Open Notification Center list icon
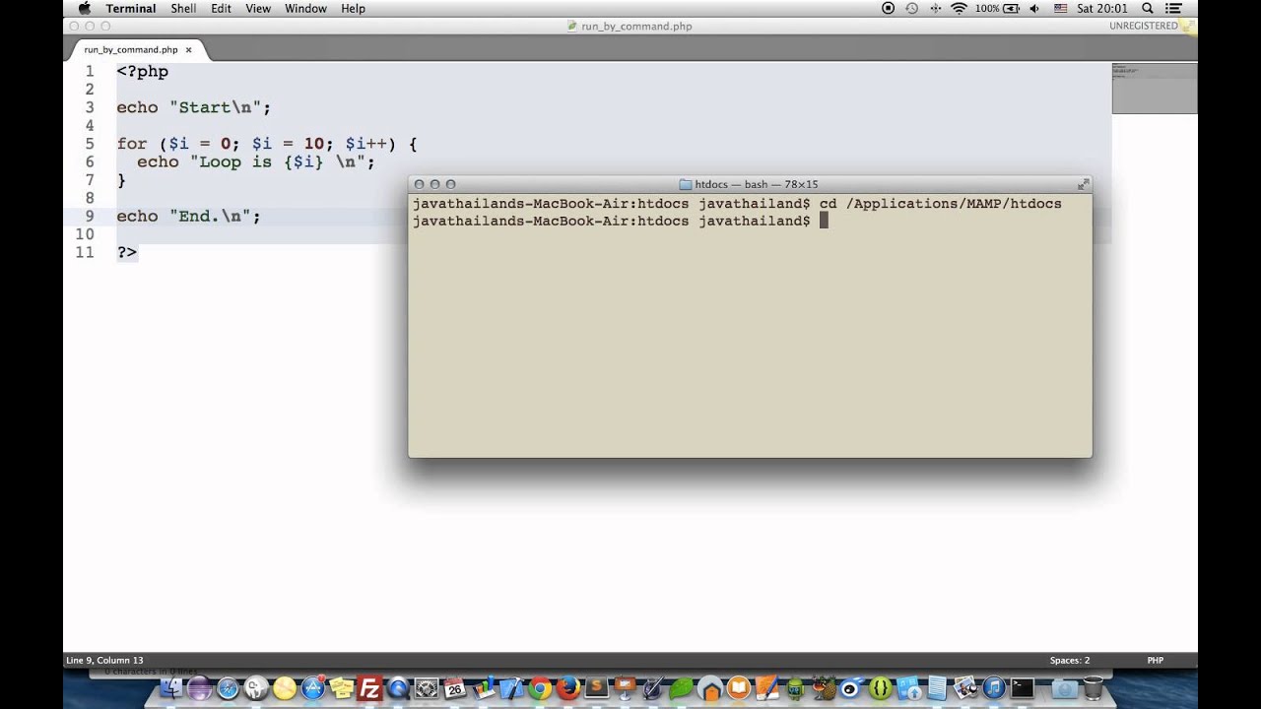Screen dimensions: 1261x709 [x=1173, y=8]
